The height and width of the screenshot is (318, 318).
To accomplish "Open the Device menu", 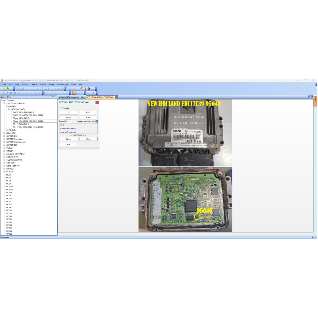I will pyautogui.click(x=34, y=84).
